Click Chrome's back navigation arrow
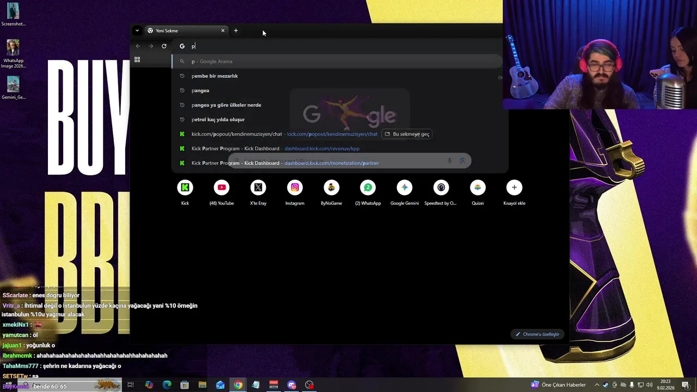This screenshot has width=697, height=392. 138,46
